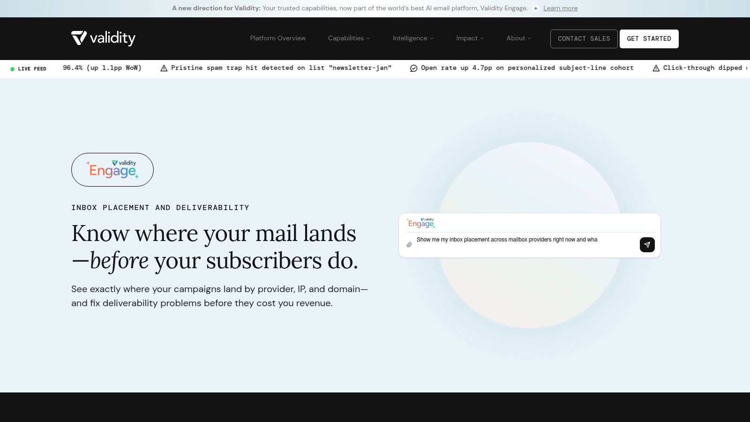Send the chat prompt with the arrow button

pos(647,245)
